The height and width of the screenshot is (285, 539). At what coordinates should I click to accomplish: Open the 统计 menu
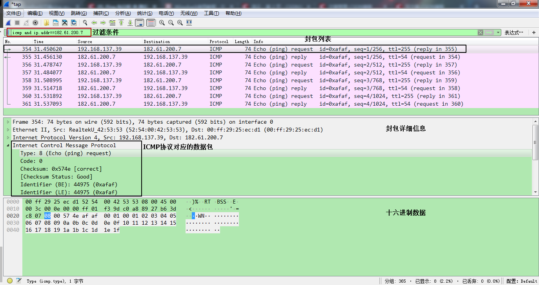pos(144,13)
